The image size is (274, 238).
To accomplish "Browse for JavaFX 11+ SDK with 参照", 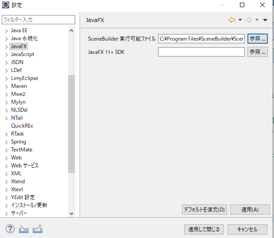I will 257,52.
